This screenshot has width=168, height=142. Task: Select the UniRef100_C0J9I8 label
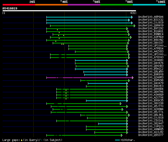pos(151,118)
